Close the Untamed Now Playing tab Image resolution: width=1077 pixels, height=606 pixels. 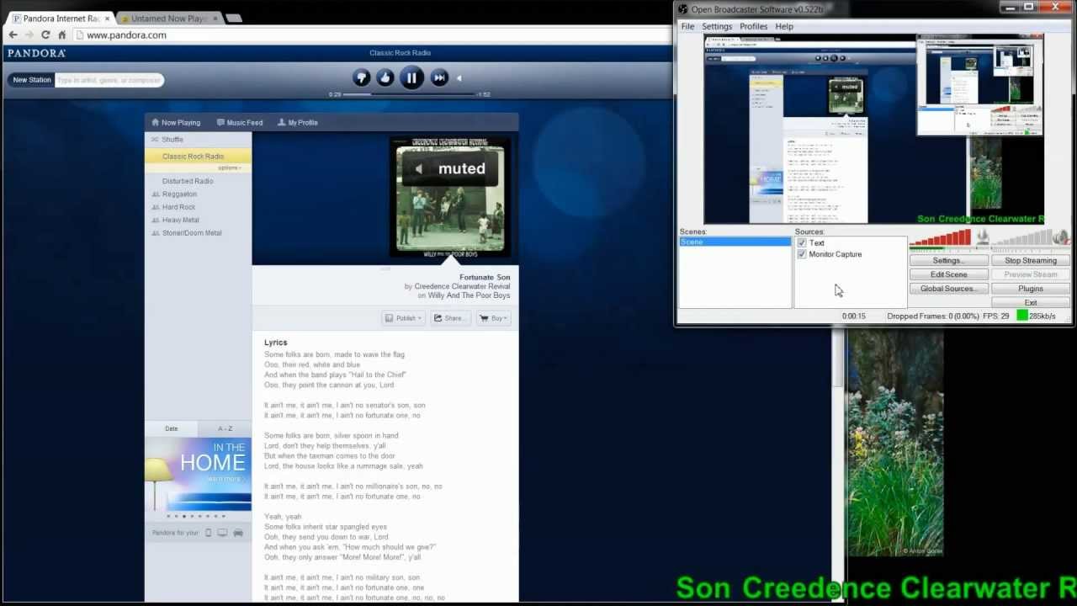pyautogui.click(x=215, y=19)
